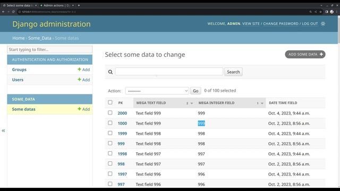This screenshot has width=340, height=191.
Task: Open SOME_DATA section header
Action: pyautogui.click(x=23, y=99)
